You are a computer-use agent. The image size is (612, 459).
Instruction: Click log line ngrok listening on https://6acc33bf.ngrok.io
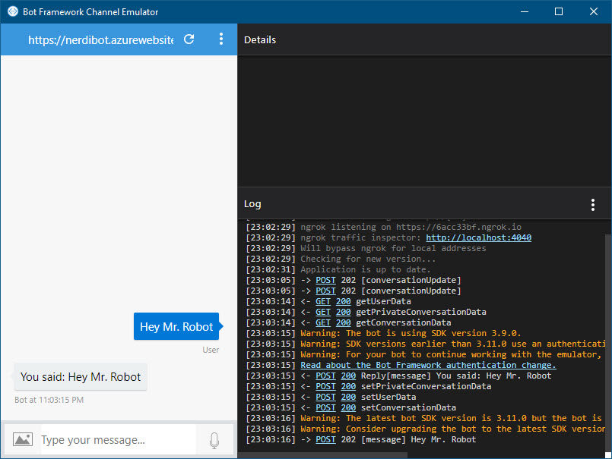tap(411, 227)
